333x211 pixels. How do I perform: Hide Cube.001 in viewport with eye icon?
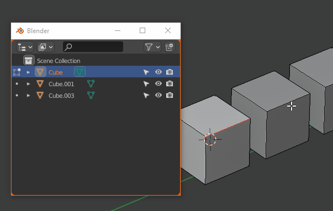(x=158, y=84)
